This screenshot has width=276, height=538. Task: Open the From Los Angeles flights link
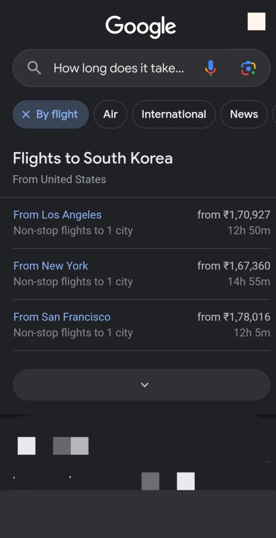(57, 215)
